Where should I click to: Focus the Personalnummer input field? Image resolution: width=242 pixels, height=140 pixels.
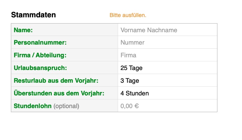pos(167,43)
